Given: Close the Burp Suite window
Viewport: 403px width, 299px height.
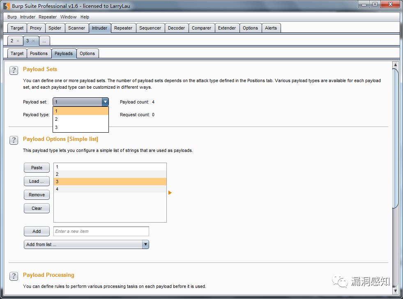Looking at the screenshot, I should (390, 5).
